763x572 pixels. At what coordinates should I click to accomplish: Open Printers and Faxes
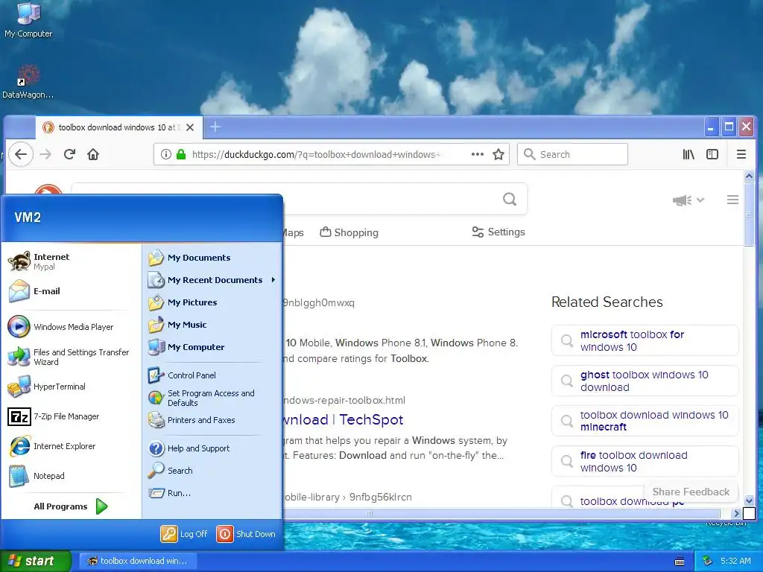(212, 420)
